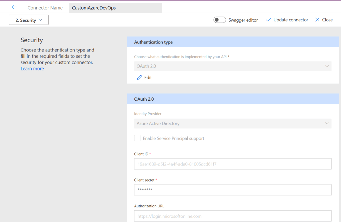Click the back arrow icon
The image size is (341, 222).
tap(14, 7)
